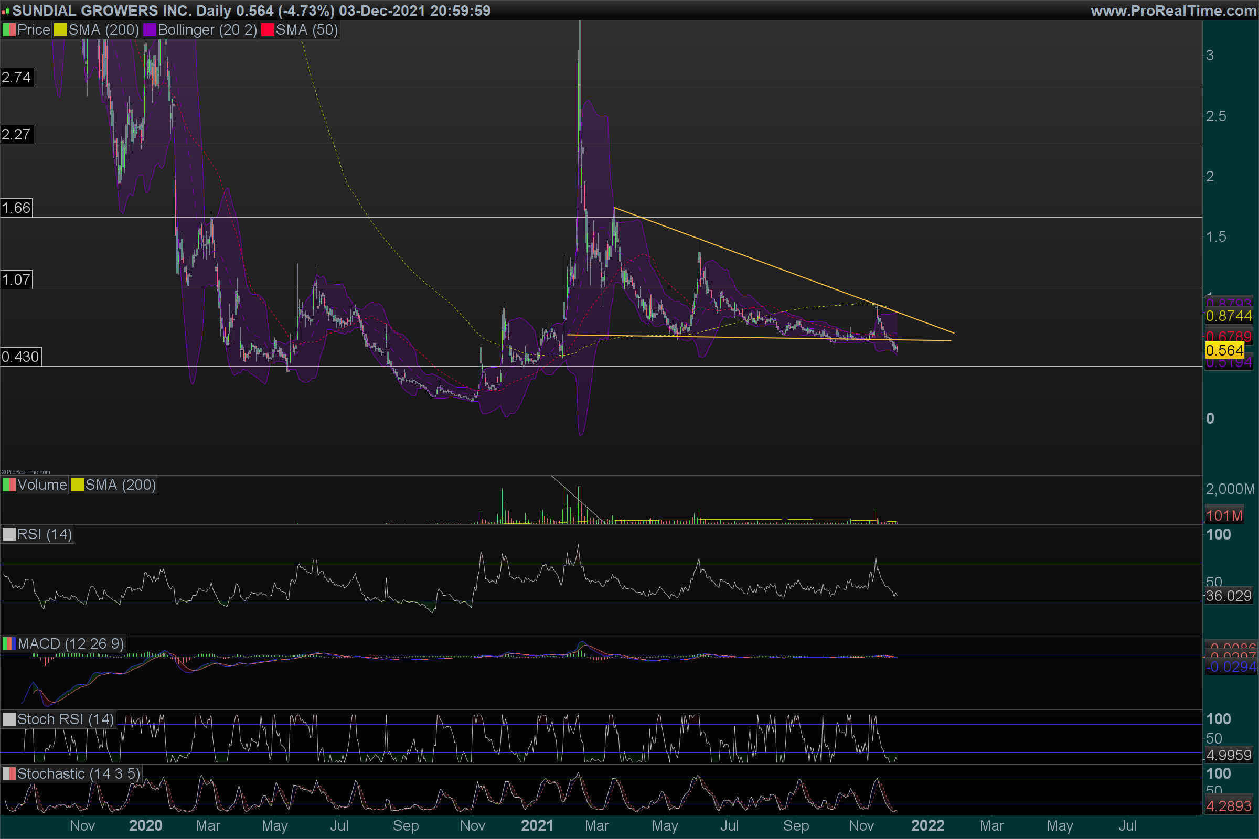Screen dimensions: 1259x839
Task: Click the Volume panel legend icon
Action: pos(9,485)
